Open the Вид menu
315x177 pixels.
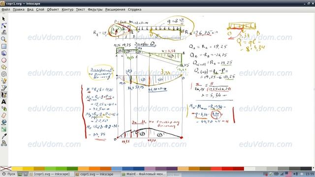coord(30,9)
